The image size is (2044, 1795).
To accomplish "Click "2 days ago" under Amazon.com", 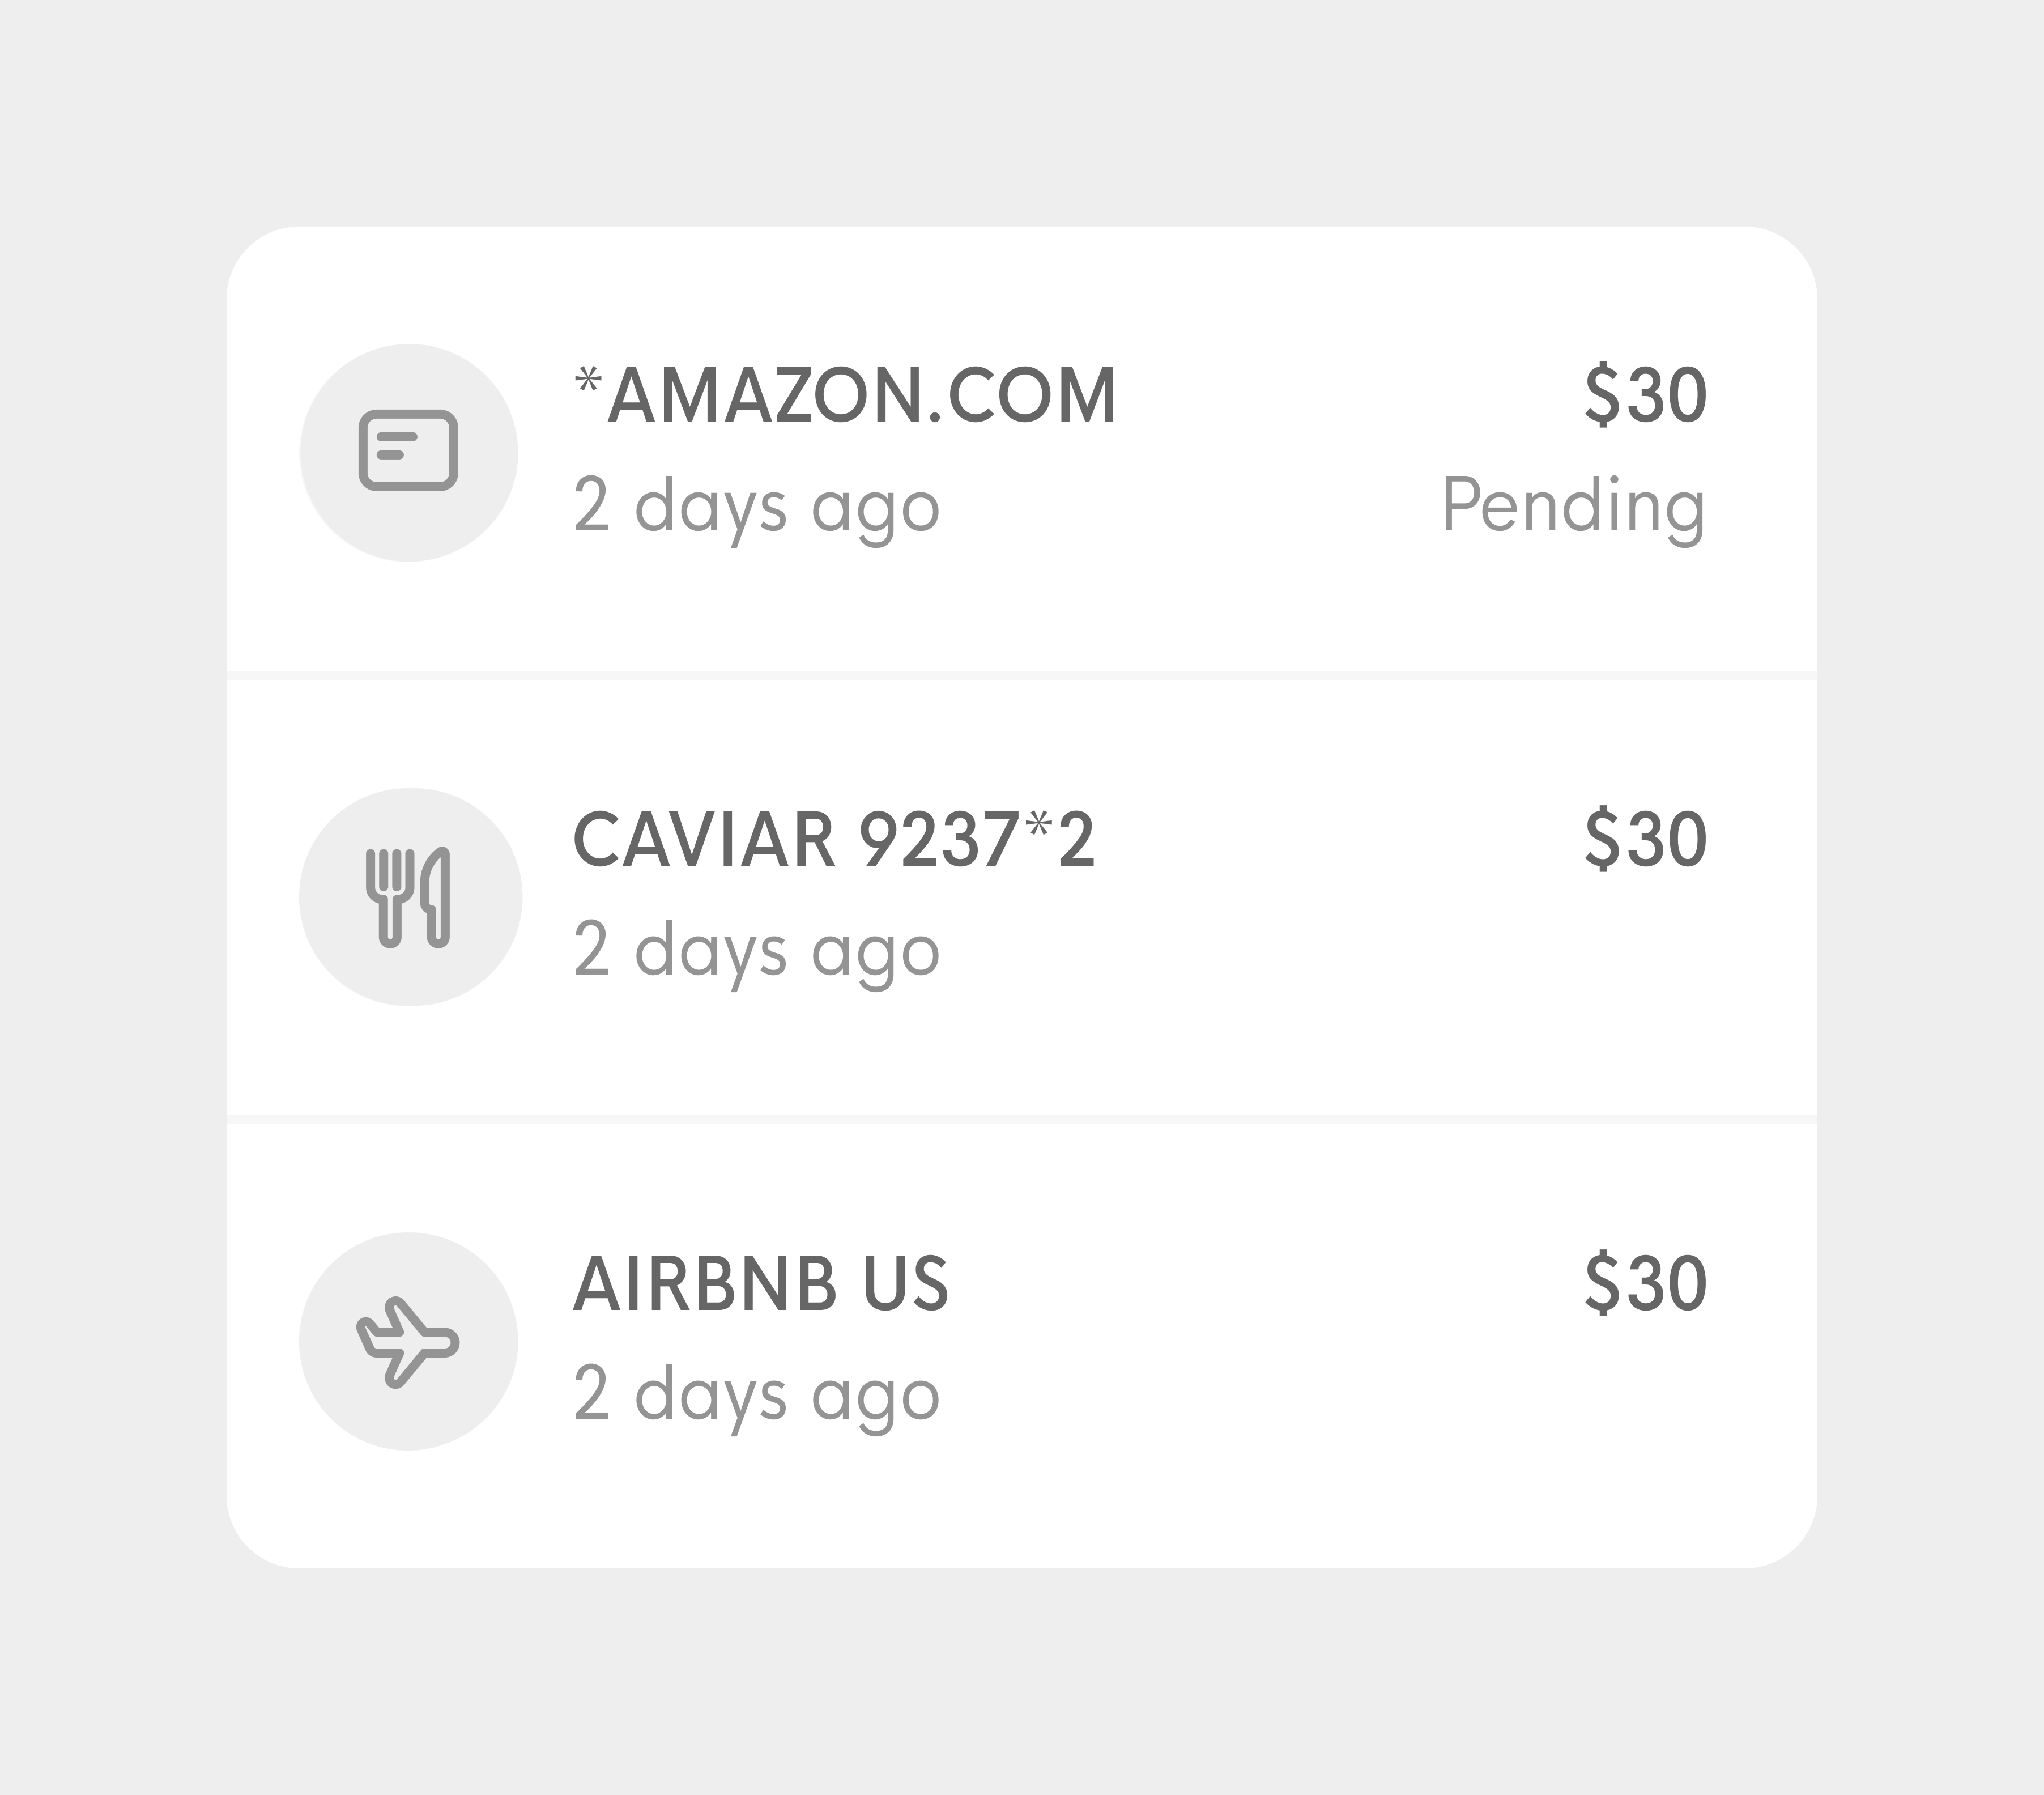I will click(757, 508).
